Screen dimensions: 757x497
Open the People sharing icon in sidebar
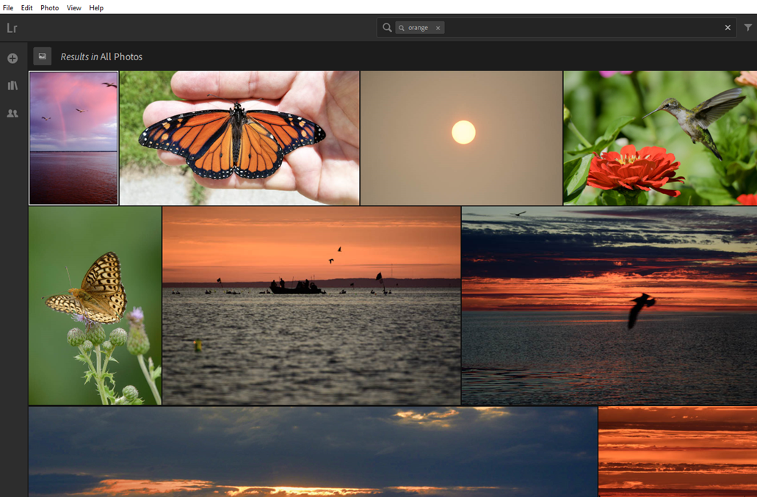coord(12,113)
